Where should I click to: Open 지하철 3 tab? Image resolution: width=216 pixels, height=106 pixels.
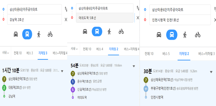[43, 53]
